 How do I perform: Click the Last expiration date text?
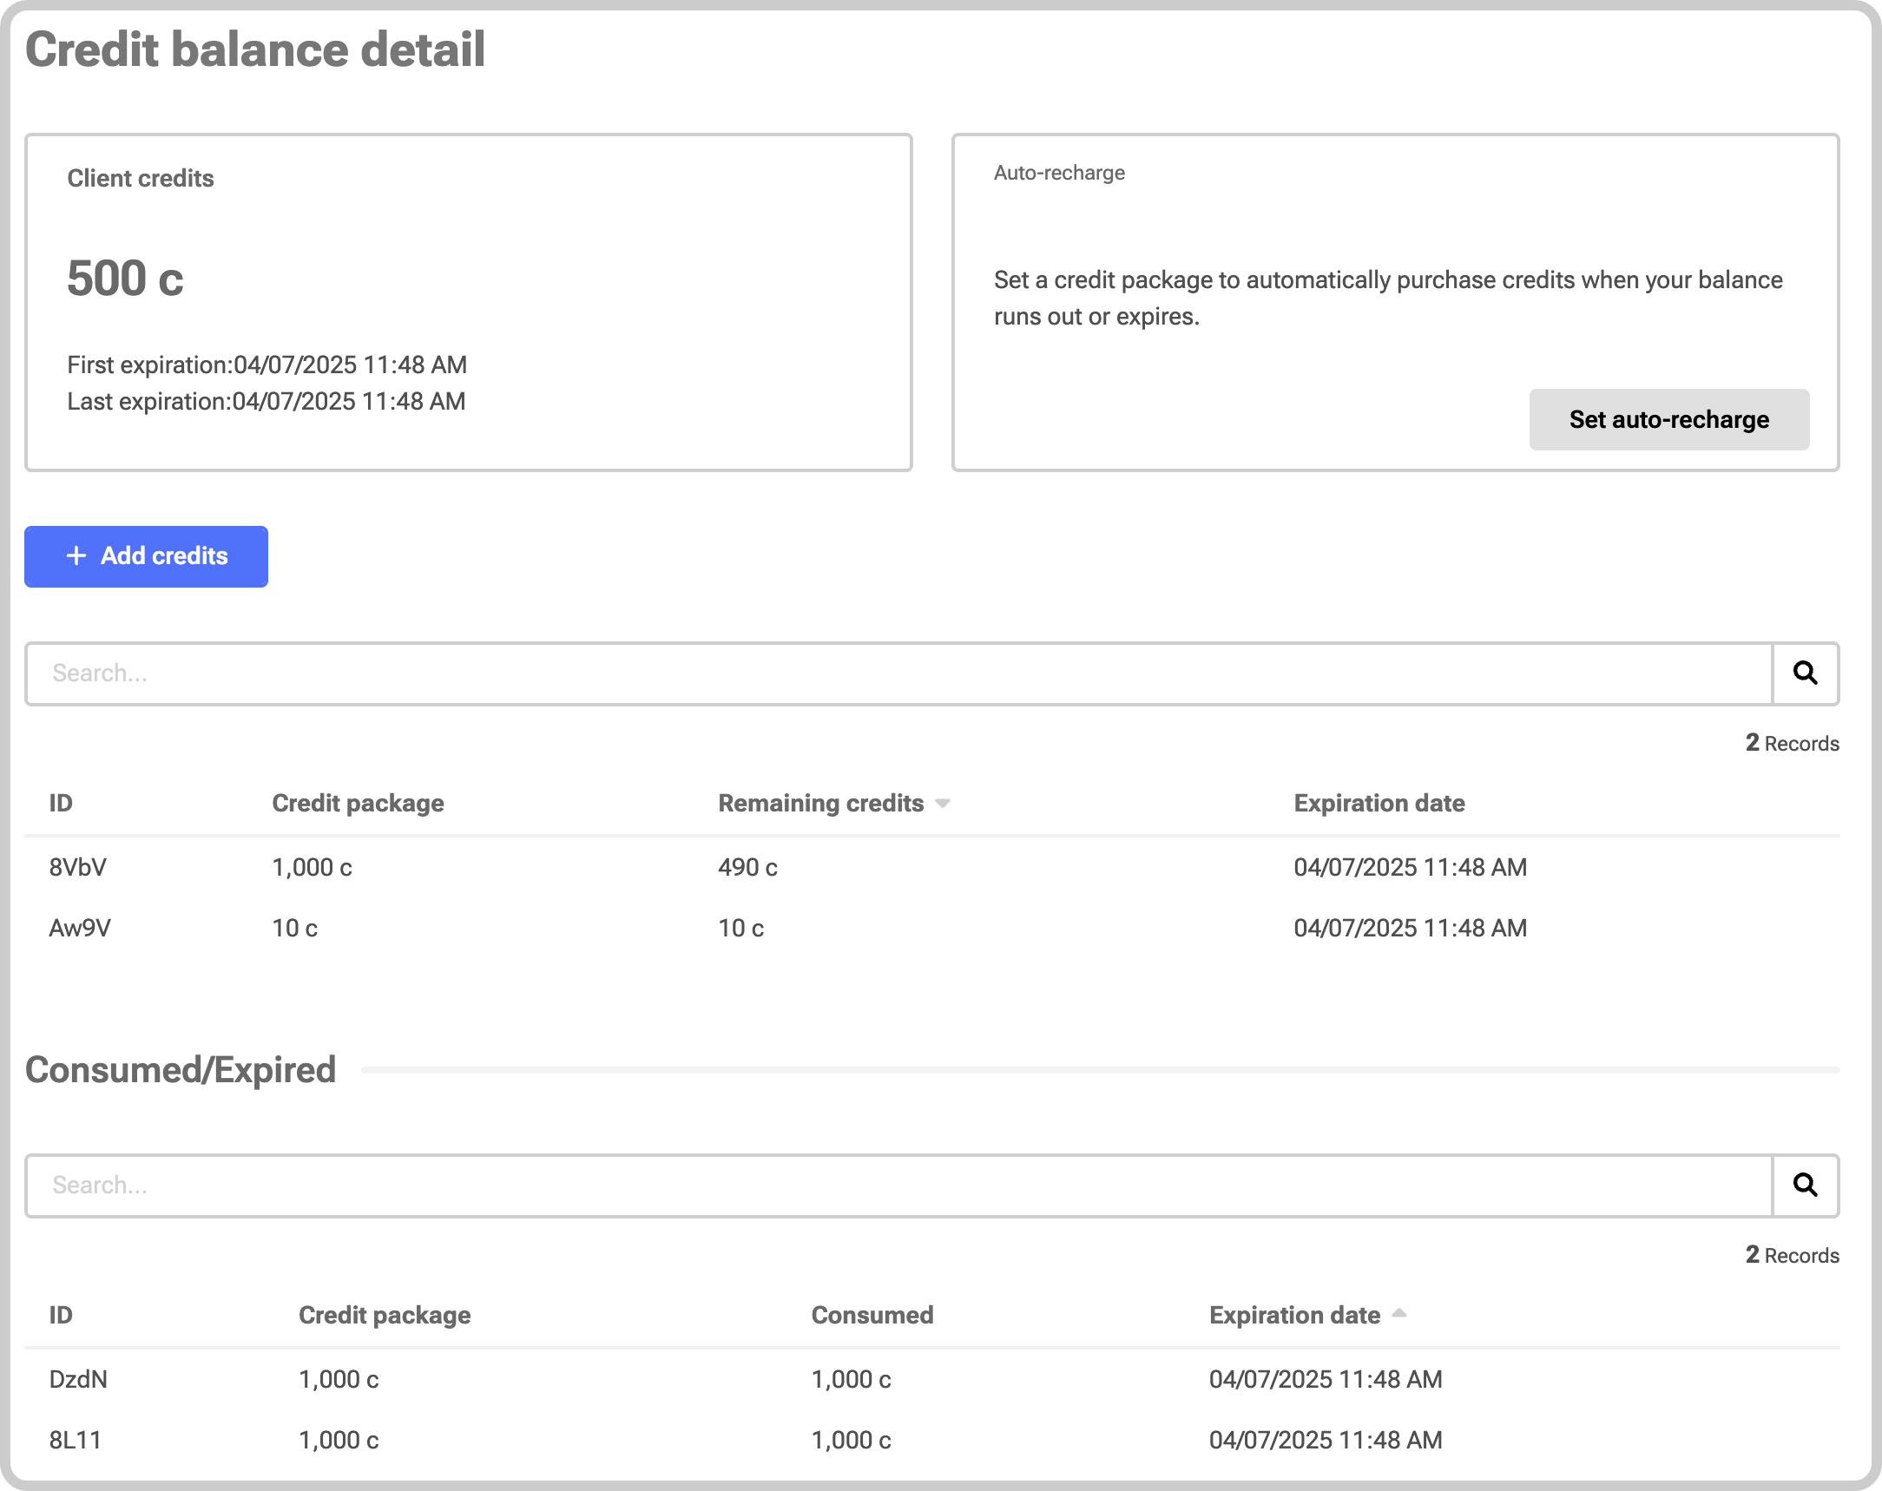point(267,402)
